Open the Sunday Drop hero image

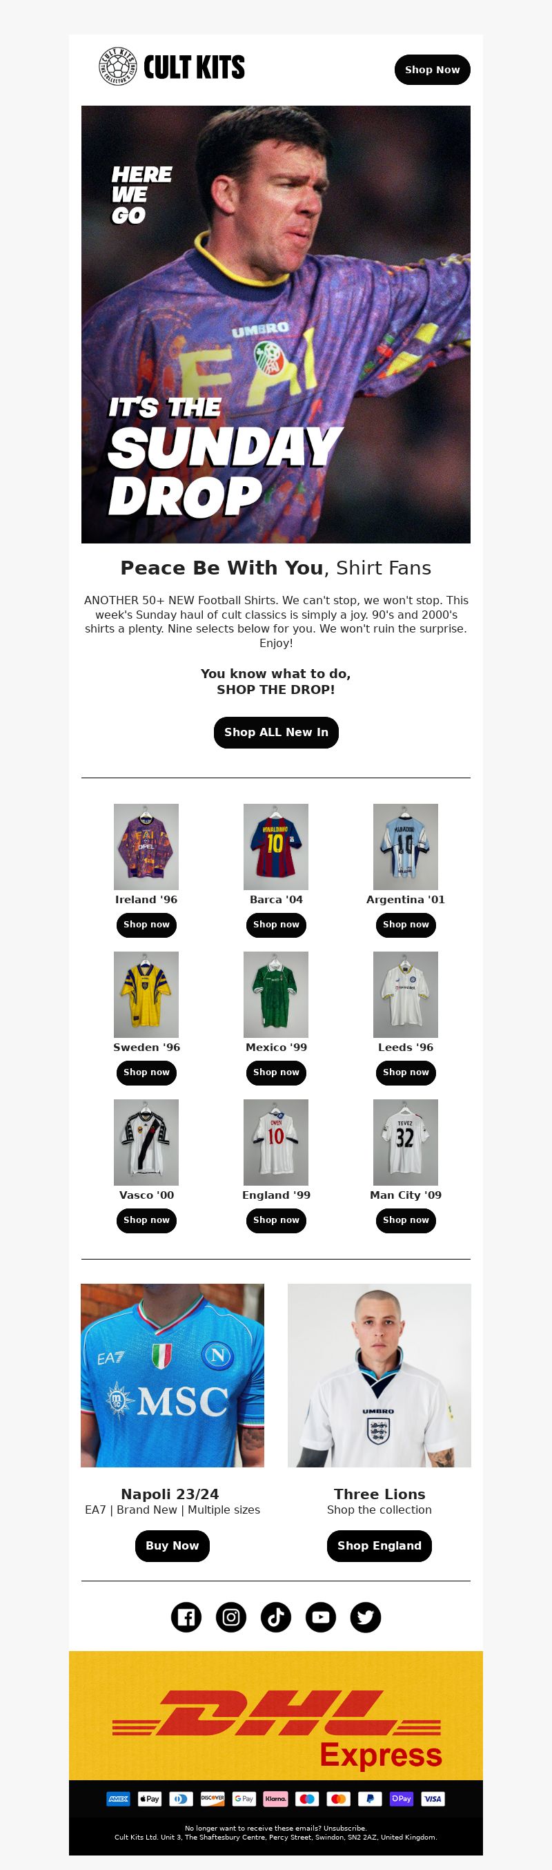point(275,325)
